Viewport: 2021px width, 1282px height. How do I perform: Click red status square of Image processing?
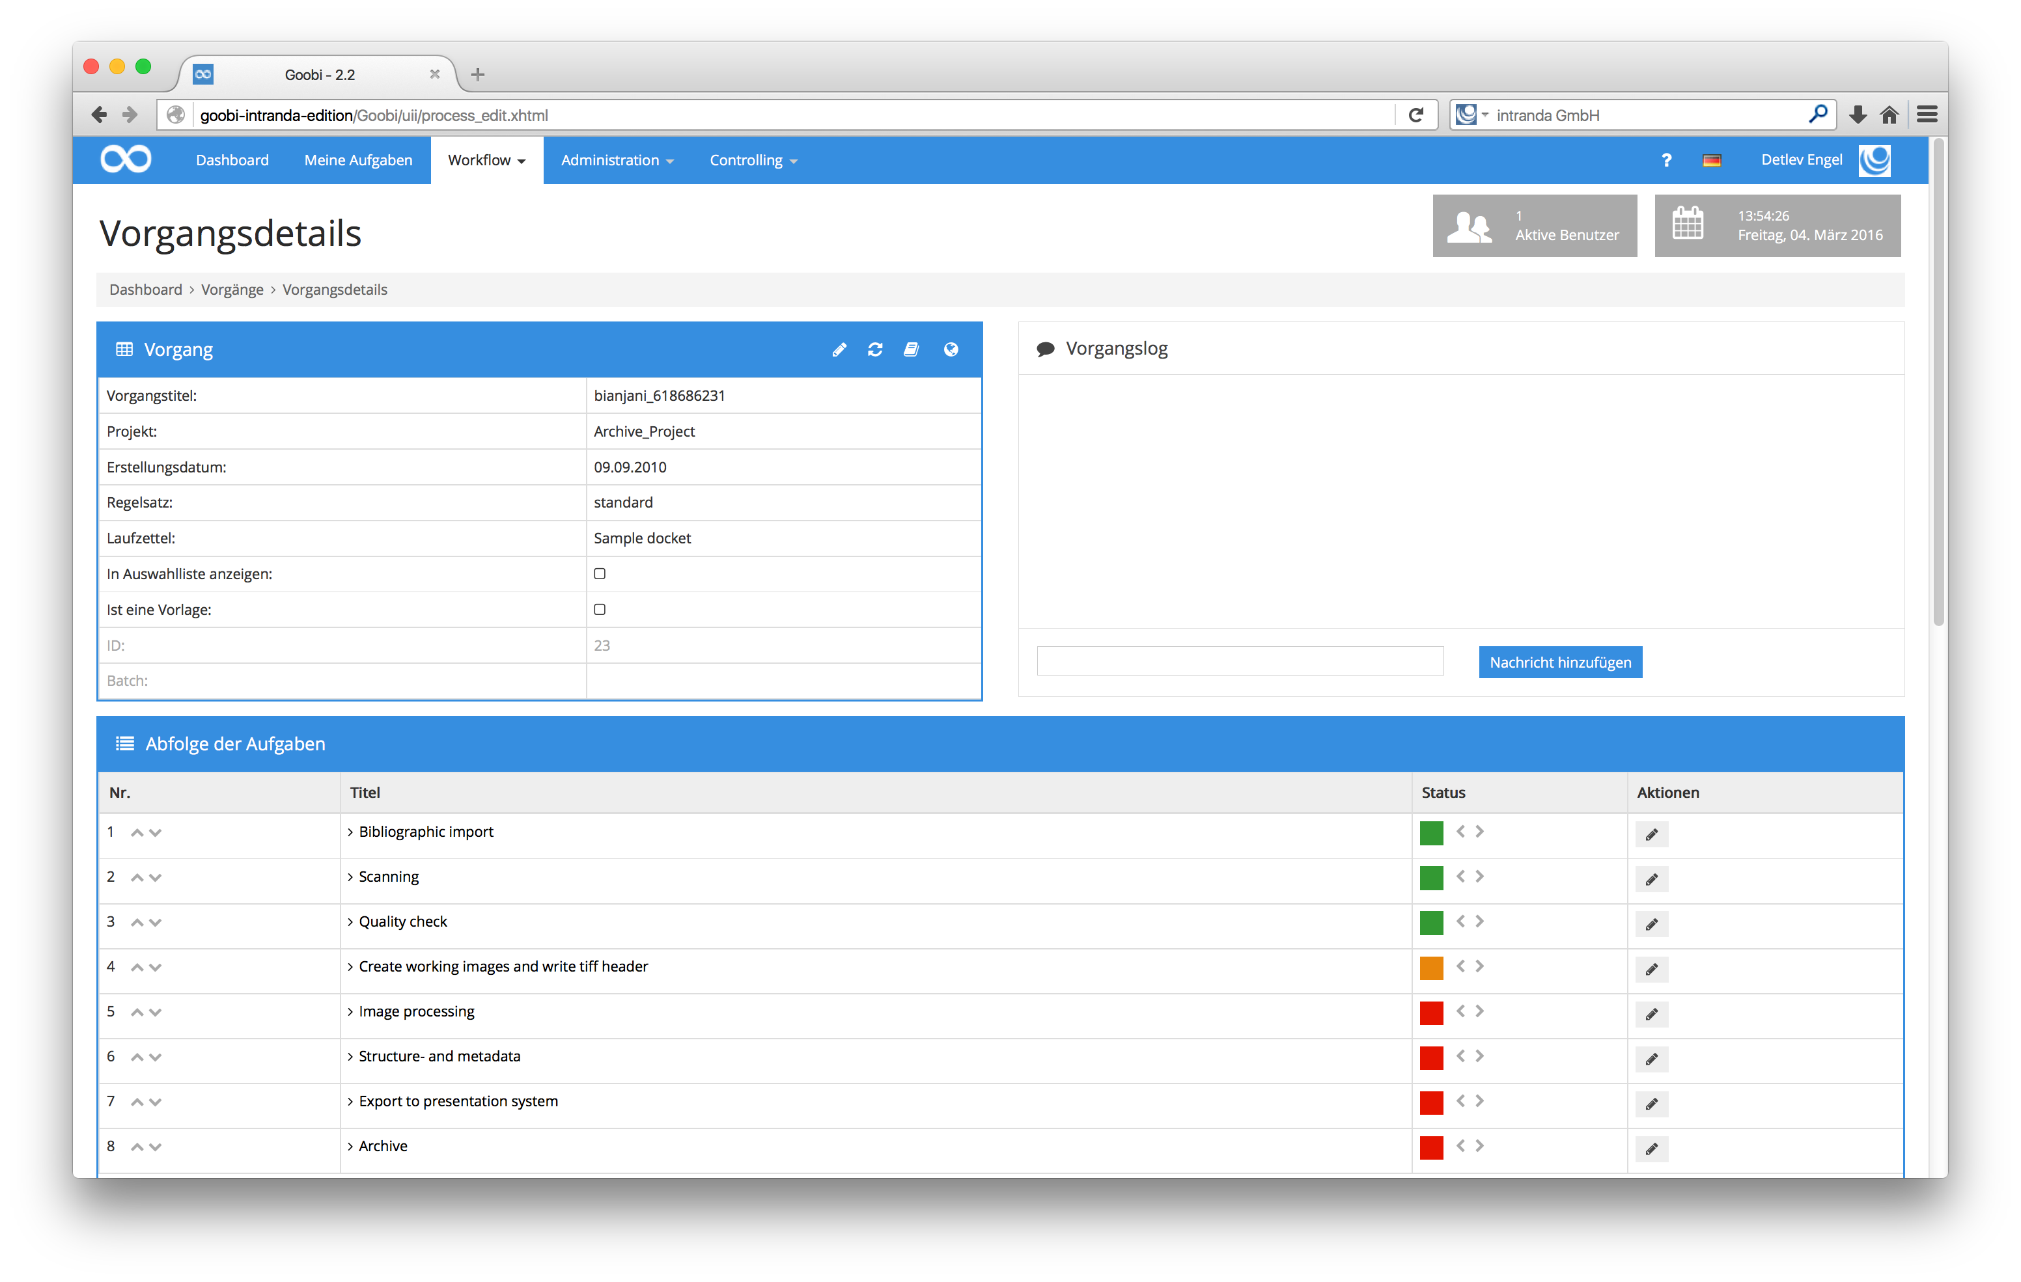click(x=1432, y=1013)
